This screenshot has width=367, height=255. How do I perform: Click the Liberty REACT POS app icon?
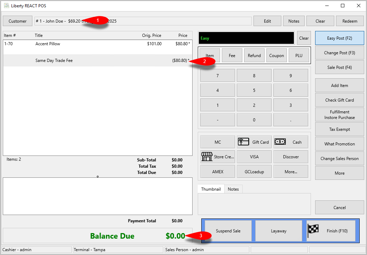[7, 6]
